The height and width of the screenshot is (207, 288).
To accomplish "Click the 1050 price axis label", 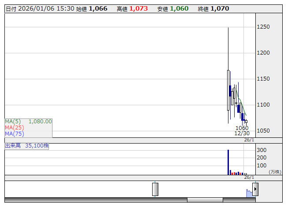I will point(263,131).
